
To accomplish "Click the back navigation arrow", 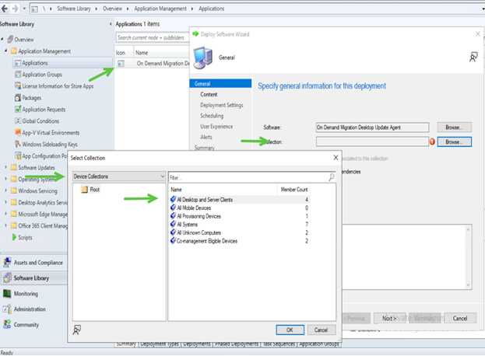I will (x=5, y=9).
